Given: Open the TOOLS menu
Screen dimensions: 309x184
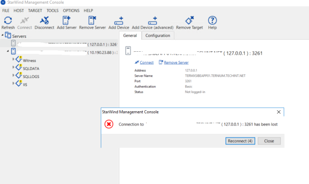Looking at the screenshot, I should [52, 11].
